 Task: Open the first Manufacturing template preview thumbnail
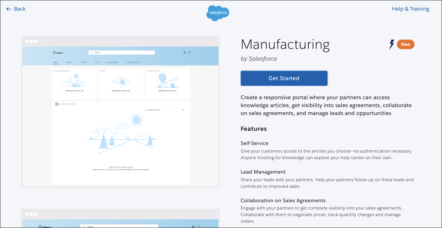120,112
